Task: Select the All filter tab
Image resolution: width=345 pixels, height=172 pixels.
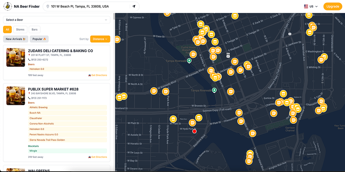Action: tap(8, 29)
